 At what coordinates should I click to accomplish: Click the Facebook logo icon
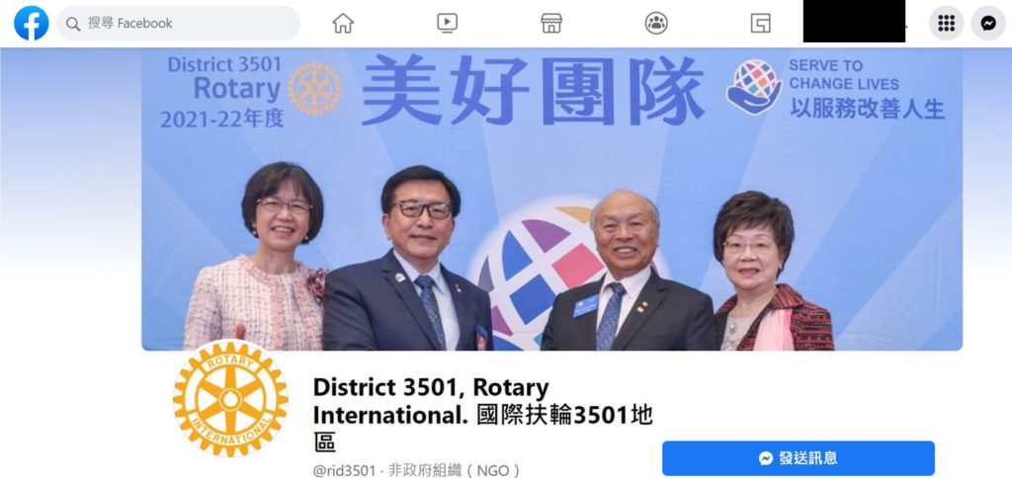pyautogui.click(x=31, y=24)
